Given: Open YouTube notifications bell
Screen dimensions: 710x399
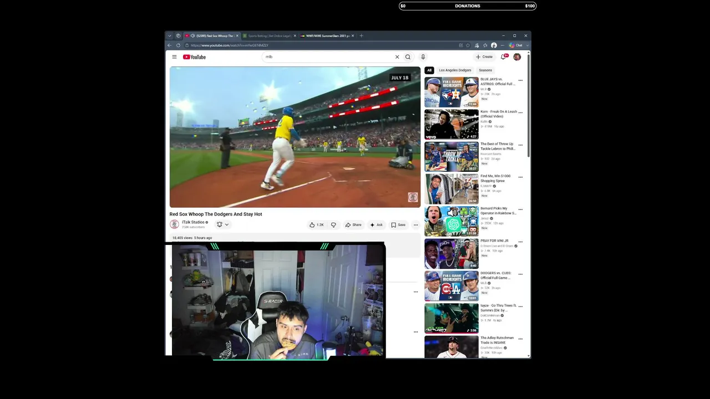Looking at the screenshot, I should click(x=504, y=57).
